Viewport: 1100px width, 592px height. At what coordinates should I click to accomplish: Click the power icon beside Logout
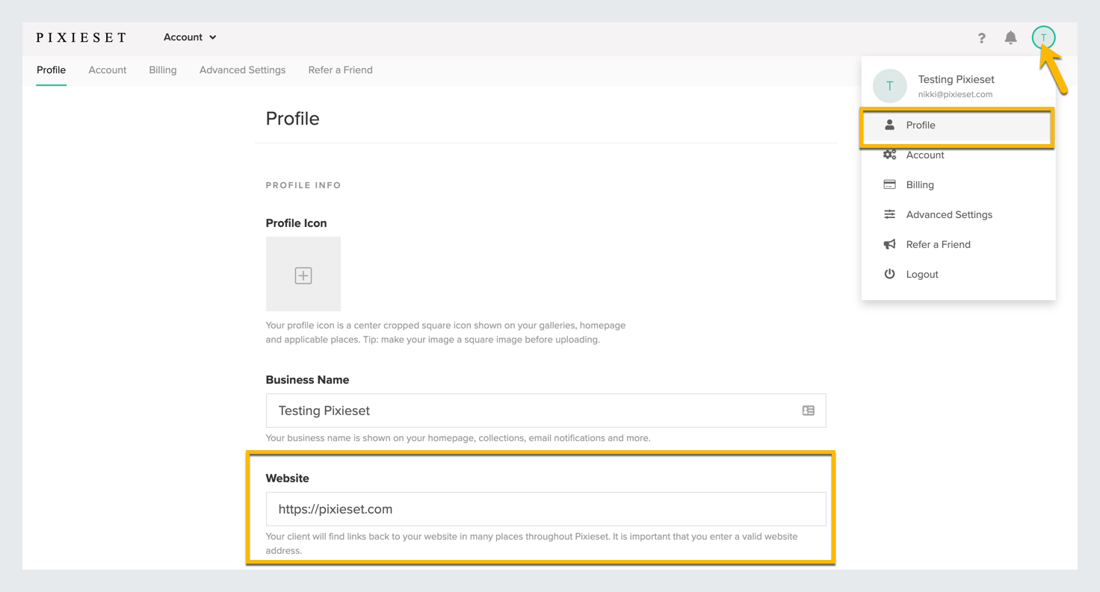pyautogui.click(x=889, y=274)
